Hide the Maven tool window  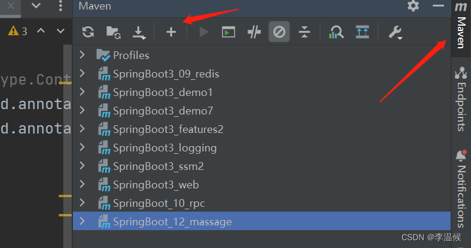[x=438, y=6]
